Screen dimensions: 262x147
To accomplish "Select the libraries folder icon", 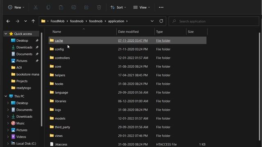I will pos(52,101).
